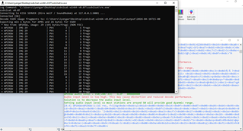Click the console row 'Pkt 1' with 19 frags
The width and height of the screenshot is (243, 131).
46,80
